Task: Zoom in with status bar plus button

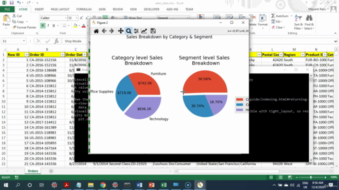Action: click(325, 177)
